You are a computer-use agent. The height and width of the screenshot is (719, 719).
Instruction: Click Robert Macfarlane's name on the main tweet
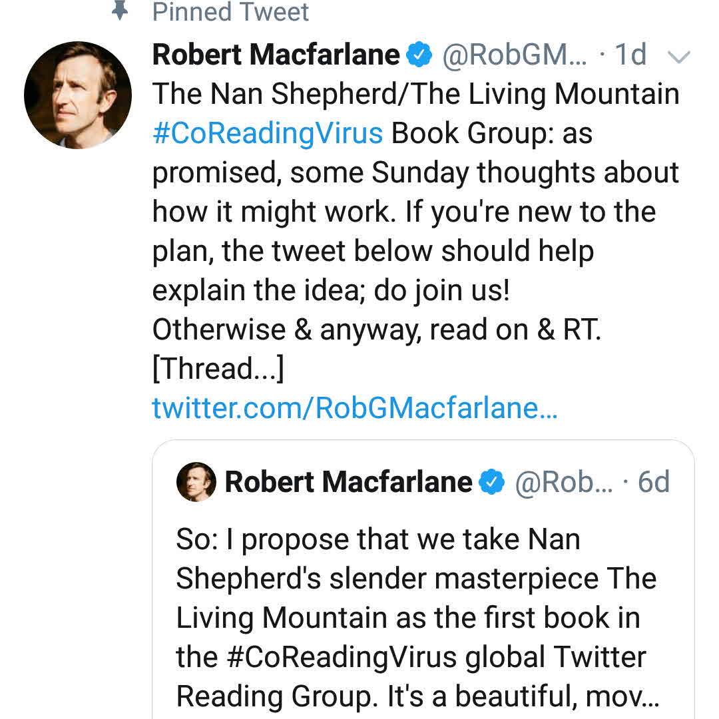point(276,55)
